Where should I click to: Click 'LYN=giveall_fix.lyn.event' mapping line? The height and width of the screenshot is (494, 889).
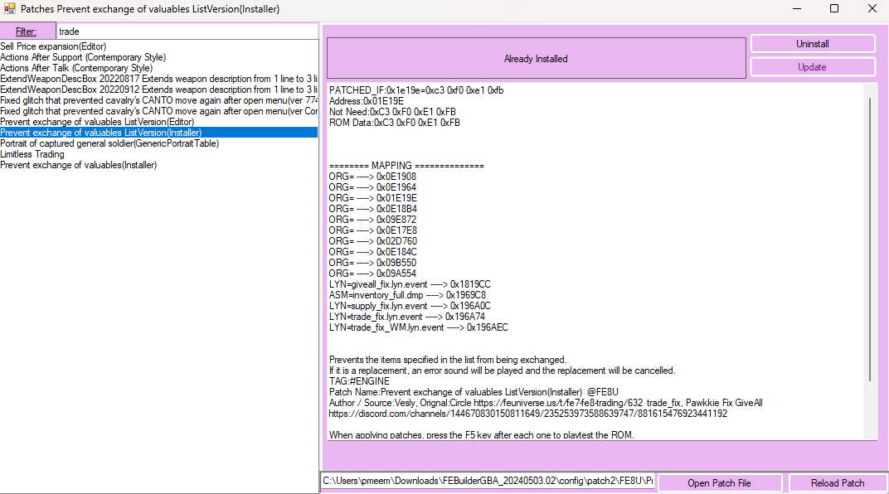(x=410, y=284)
